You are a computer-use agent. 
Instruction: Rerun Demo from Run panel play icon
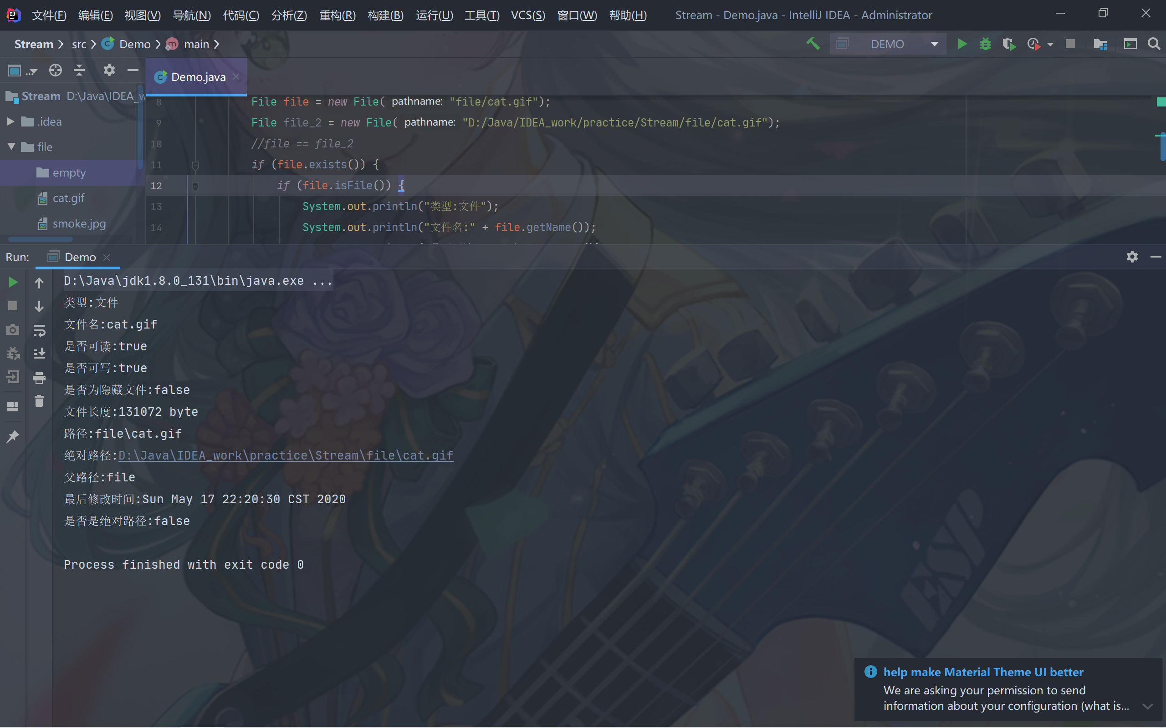13,282
